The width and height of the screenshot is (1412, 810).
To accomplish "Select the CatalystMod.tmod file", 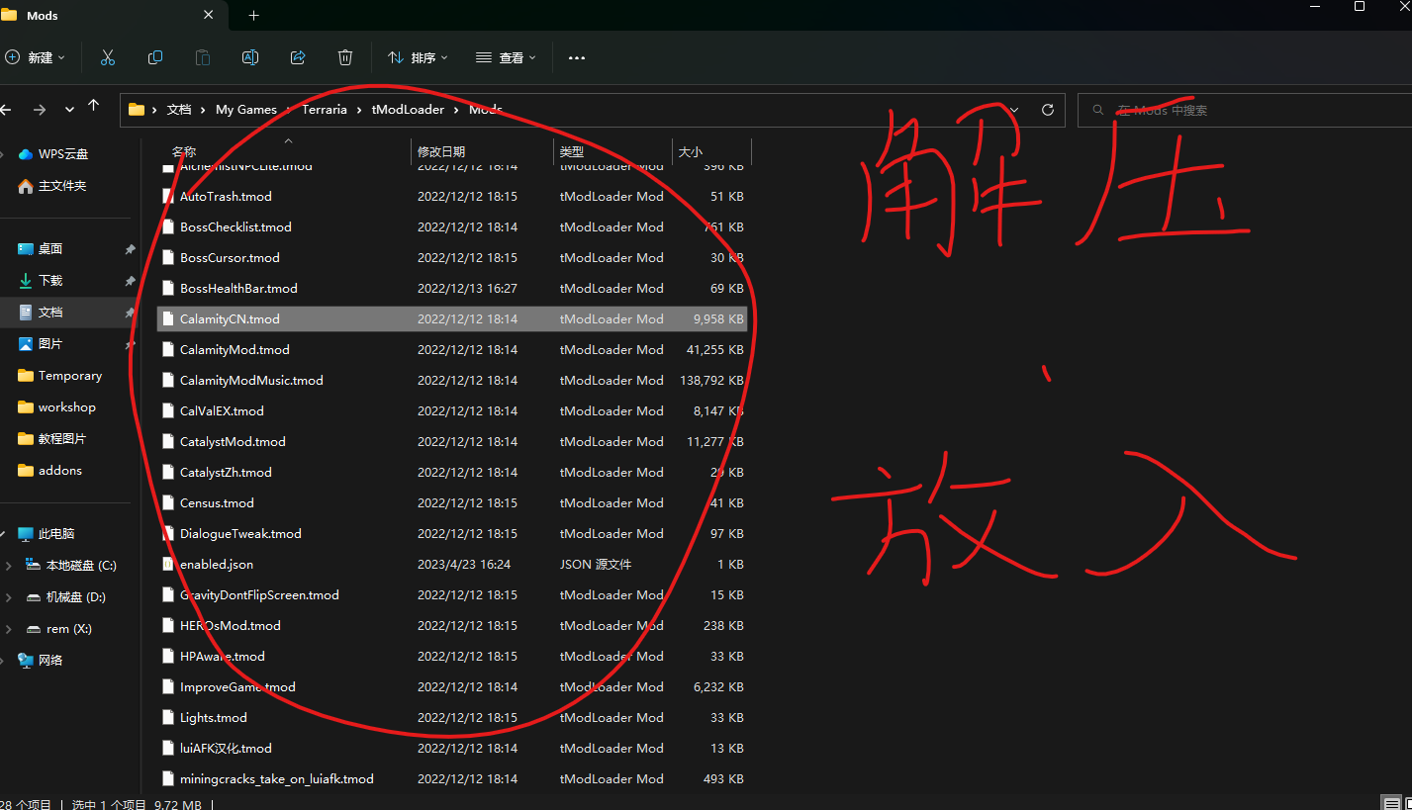I will (452, 442).
